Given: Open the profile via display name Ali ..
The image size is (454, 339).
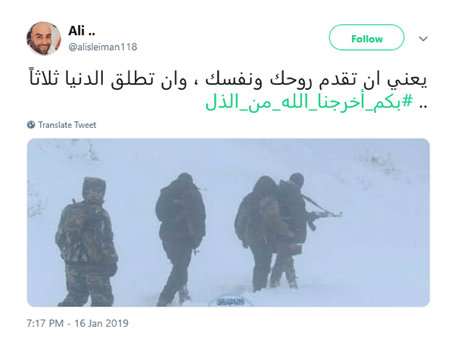Looking at the screenshot, I should pos(82,31).
